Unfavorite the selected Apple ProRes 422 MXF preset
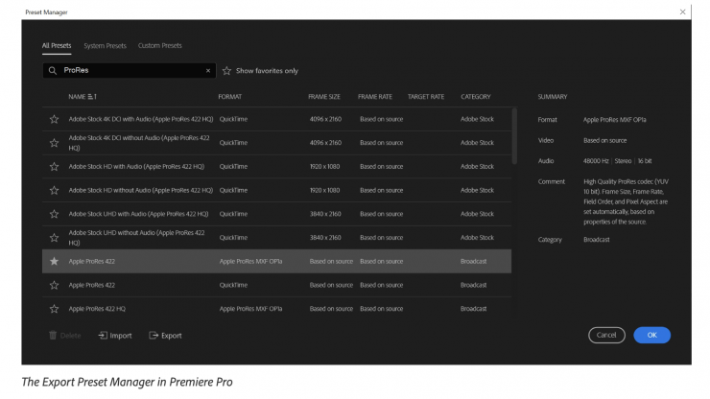The image size is (710, 399). pyautogui.click(x=54, y=261)
